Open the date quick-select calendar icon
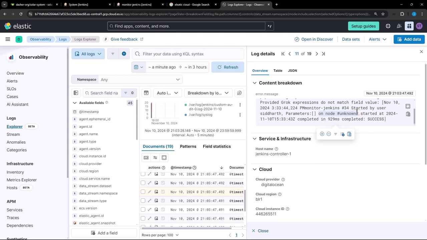The width and height of the screenshot is (427, 240). coord(138,67)
